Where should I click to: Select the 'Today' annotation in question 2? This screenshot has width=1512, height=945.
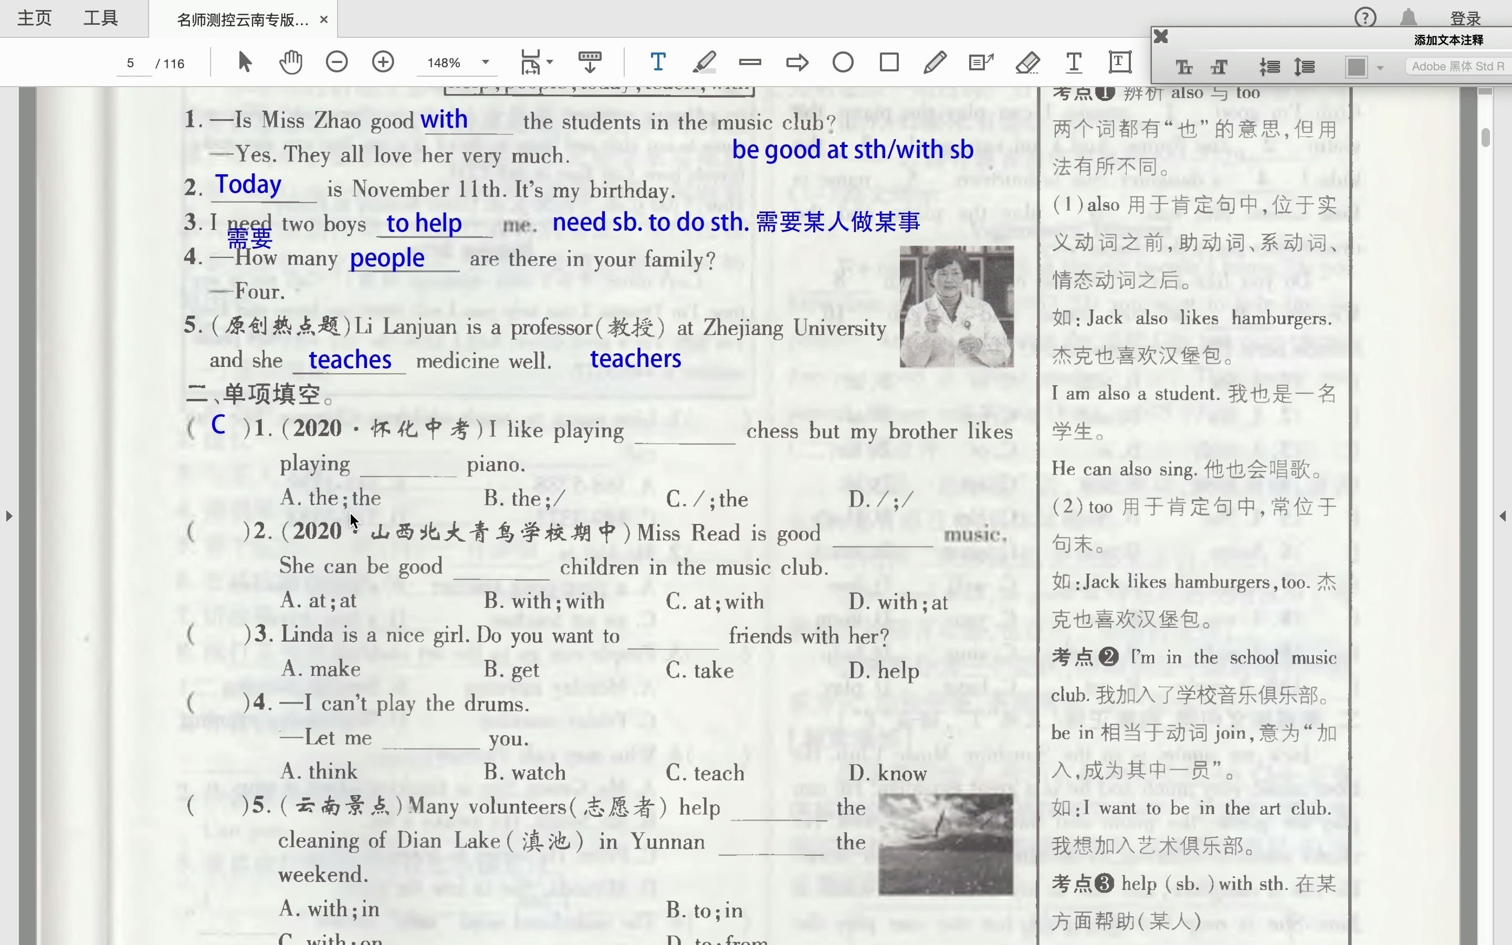248,184
